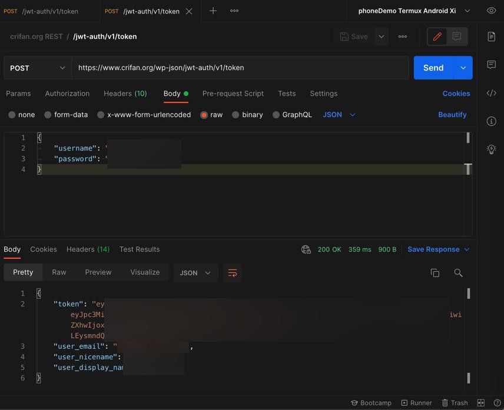Select the Pretty response view

23,272
